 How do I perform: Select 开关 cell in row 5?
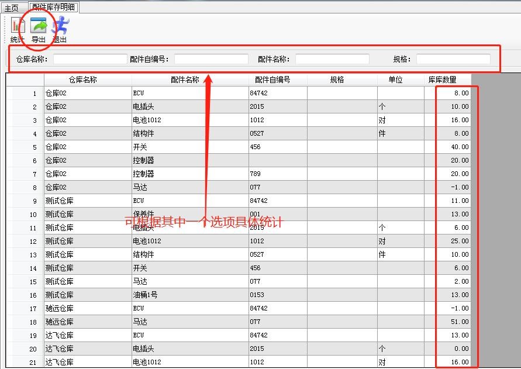click(190, 147)
